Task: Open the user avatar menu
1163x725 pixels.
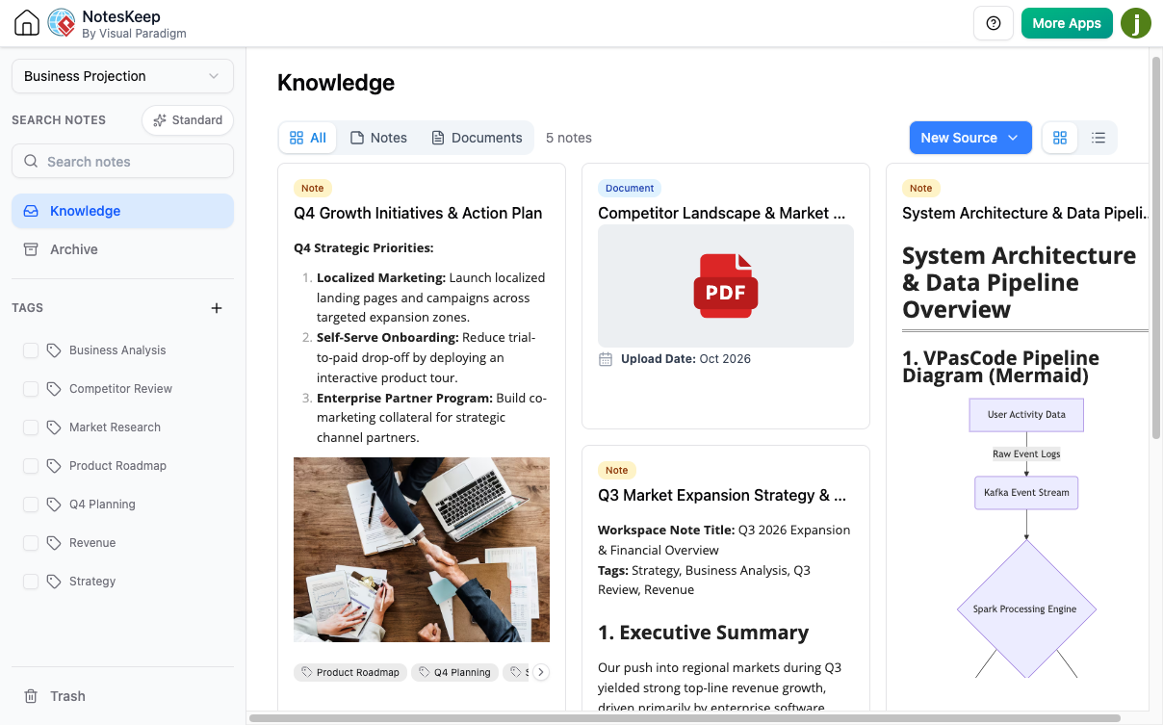Action: [x=1136, y=23]
